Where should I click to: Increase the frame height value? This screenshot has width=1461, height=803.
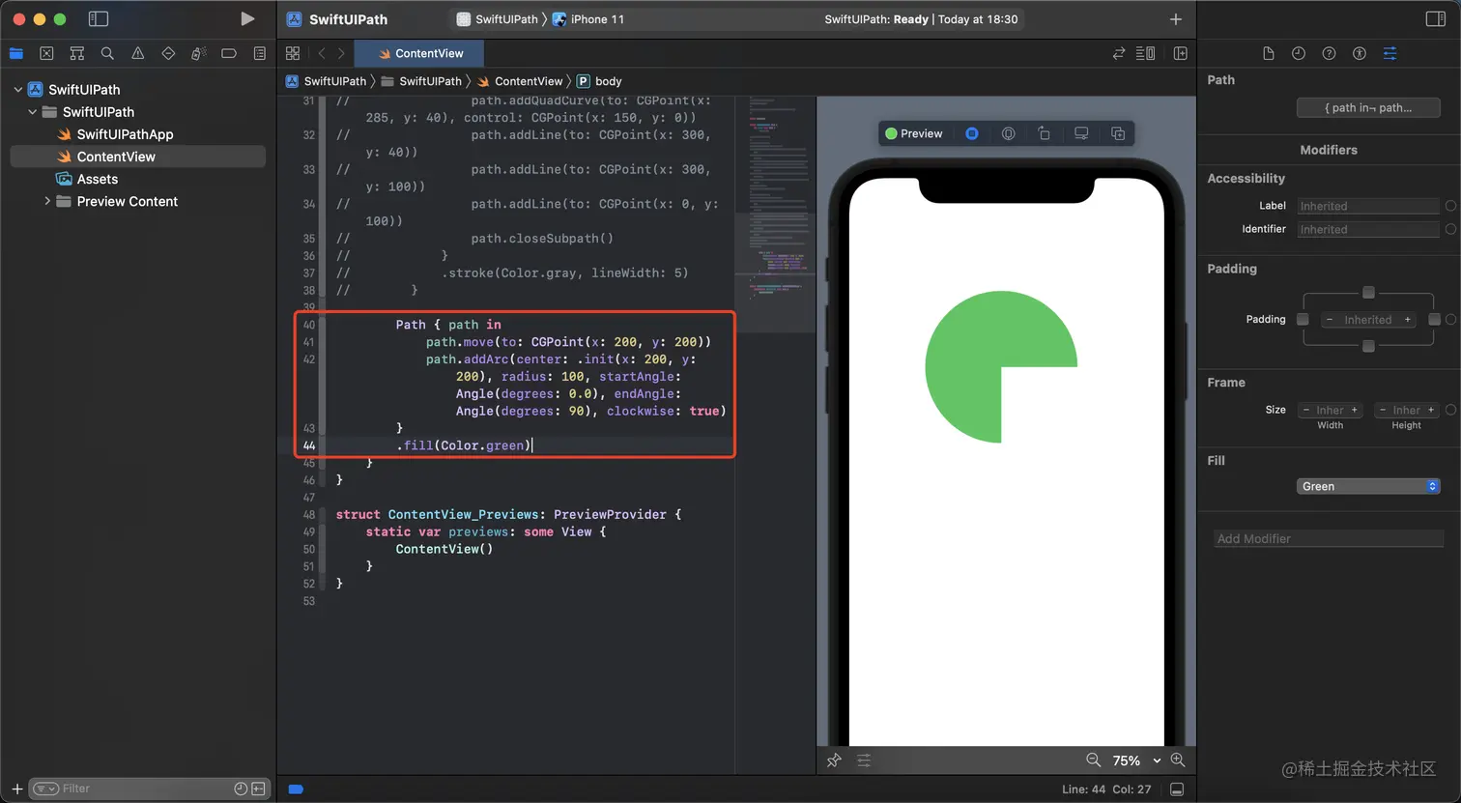[x=1431, y=410]
